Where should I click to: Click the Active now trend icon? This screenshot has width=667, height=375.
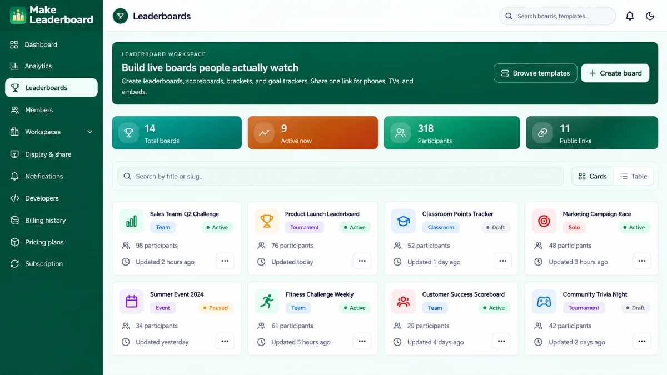[x=264, y=133]
